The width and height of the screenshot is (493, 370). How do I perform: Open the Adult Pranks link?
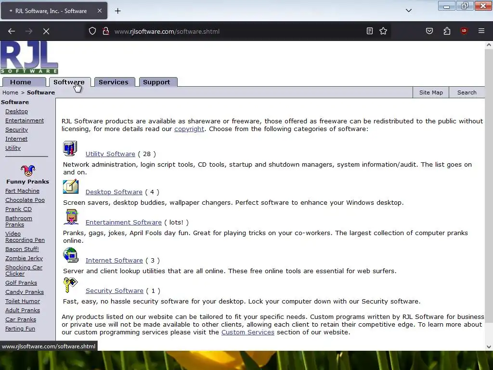pos(23,310)
